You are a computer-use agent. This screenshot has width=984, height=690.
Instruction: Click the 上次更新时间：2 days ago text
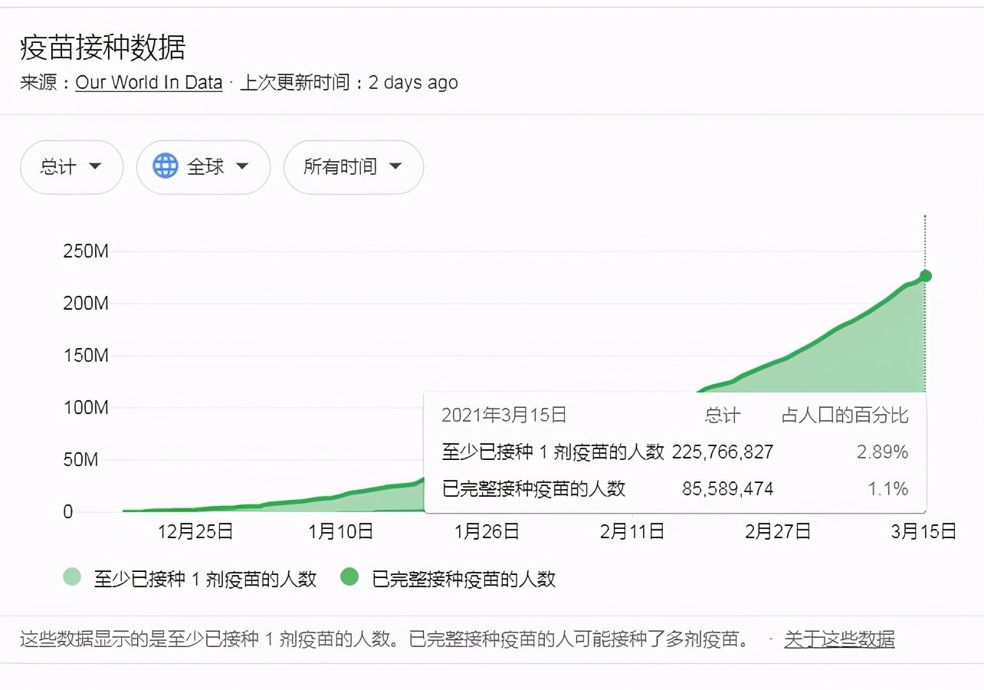coord(349,83)
